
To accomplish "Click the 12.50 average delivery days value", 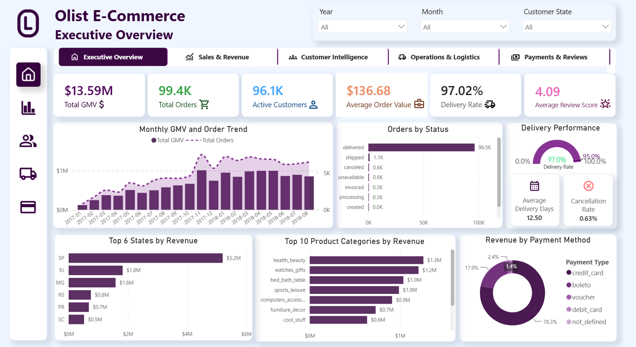I will click(x=534, y=218).
